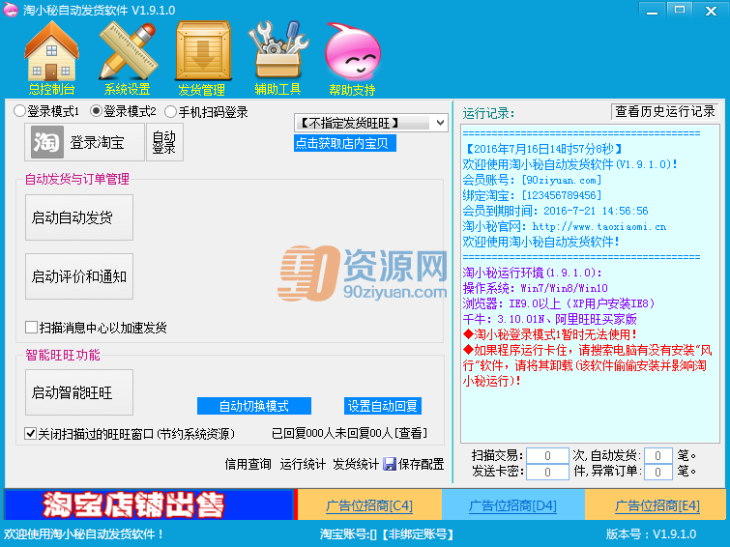Viewport: 730px width, 547px height.
Task: Click 启动自动发货 button
Action: tap(79, 217)
